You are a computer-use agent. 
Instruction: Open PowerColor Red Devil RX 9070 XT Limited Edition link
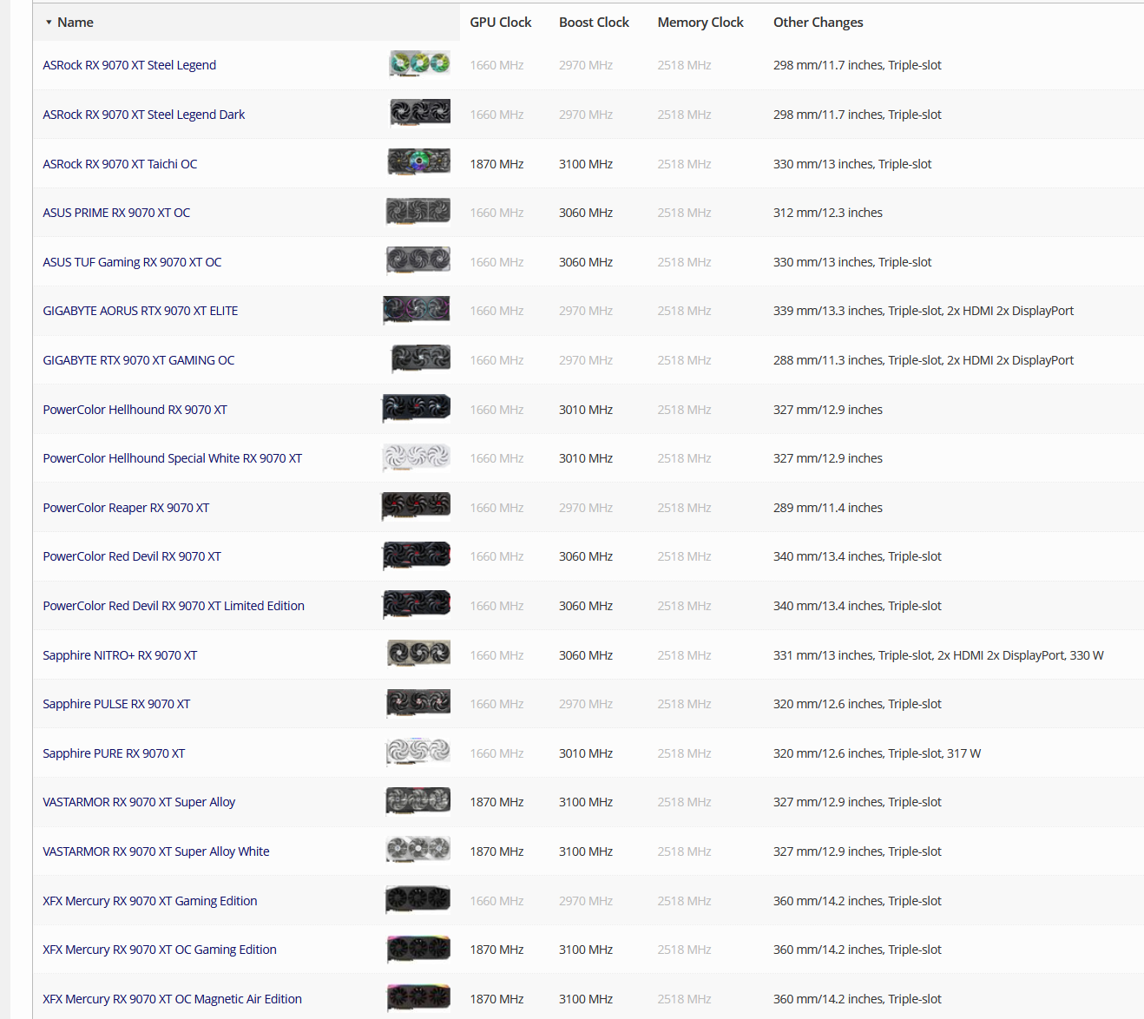pos(174,606)
